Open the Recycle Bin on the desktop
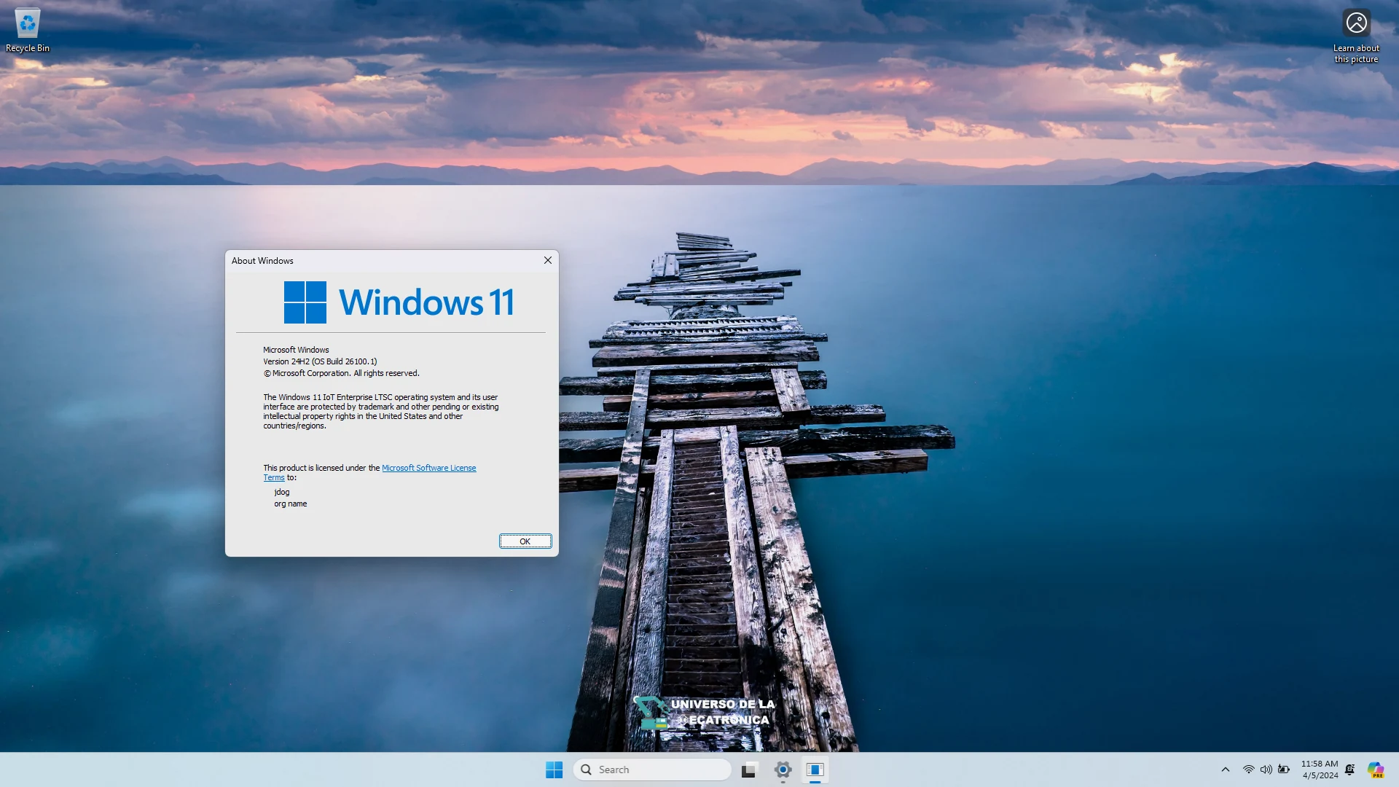Image resolution: width=1399 pixels, height=787 pixels. click(x=26, y=23)
